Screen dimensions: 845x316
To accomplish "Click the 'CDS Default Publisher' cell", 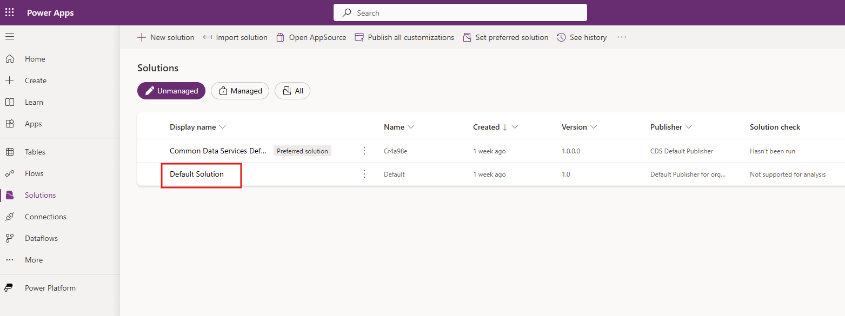I will click(682, 151).
